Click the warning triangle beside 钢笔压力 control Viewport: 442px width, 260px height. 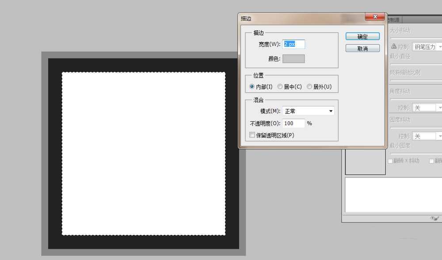[394, 46]
